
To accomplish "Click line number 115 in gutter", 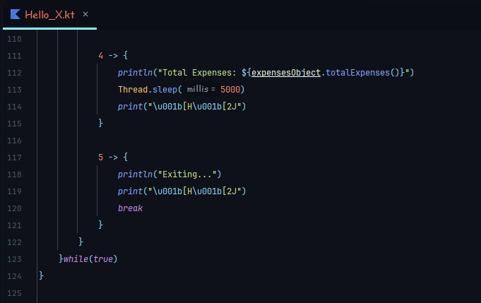I will 14,124.
